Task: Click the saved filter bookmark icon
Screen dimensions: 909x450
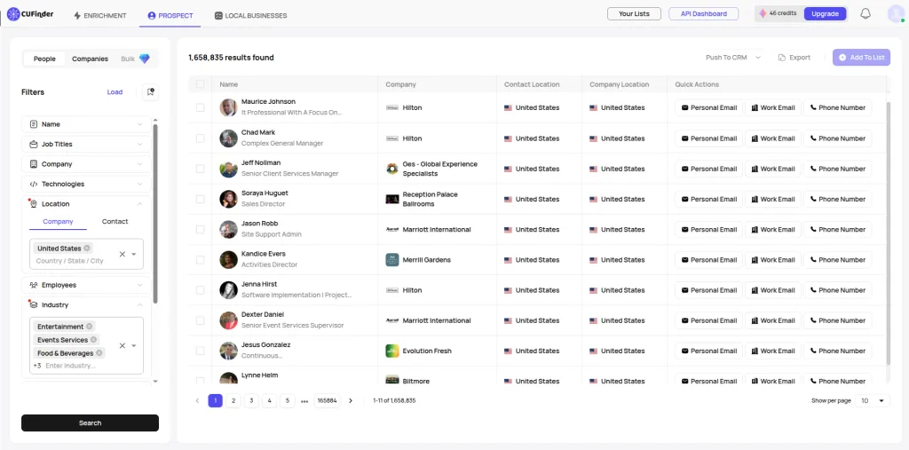Action: point(151,92)
